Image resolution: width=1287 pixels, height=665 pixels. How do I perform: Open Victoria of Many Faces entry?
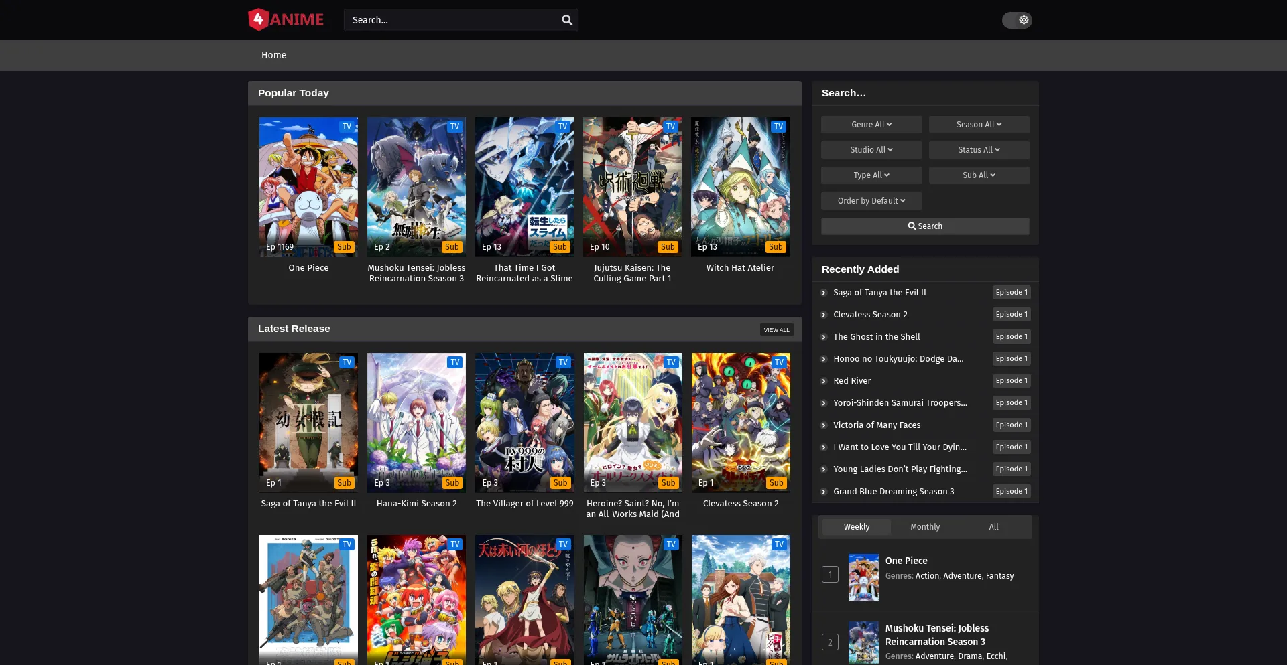(877, 425)
